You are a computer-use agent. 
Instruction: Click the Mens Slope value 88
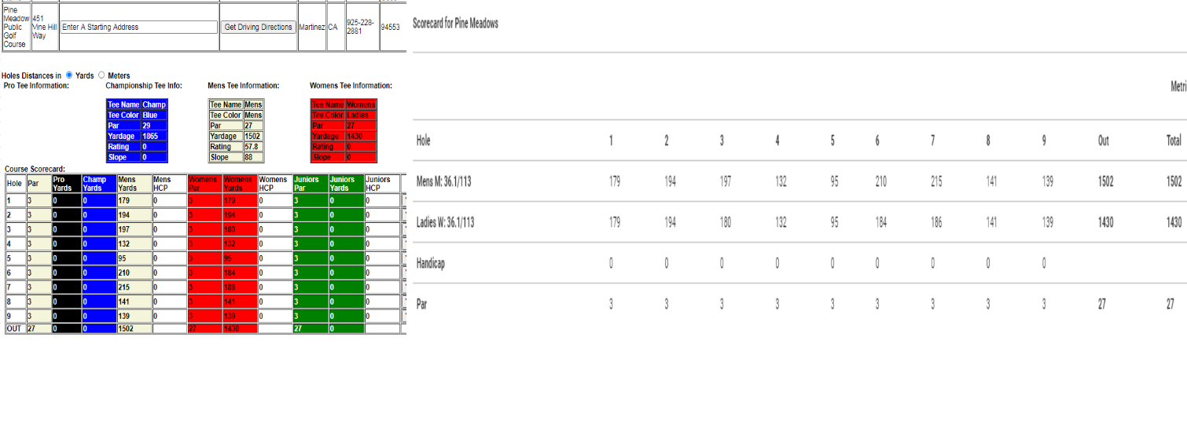(253, 157)
